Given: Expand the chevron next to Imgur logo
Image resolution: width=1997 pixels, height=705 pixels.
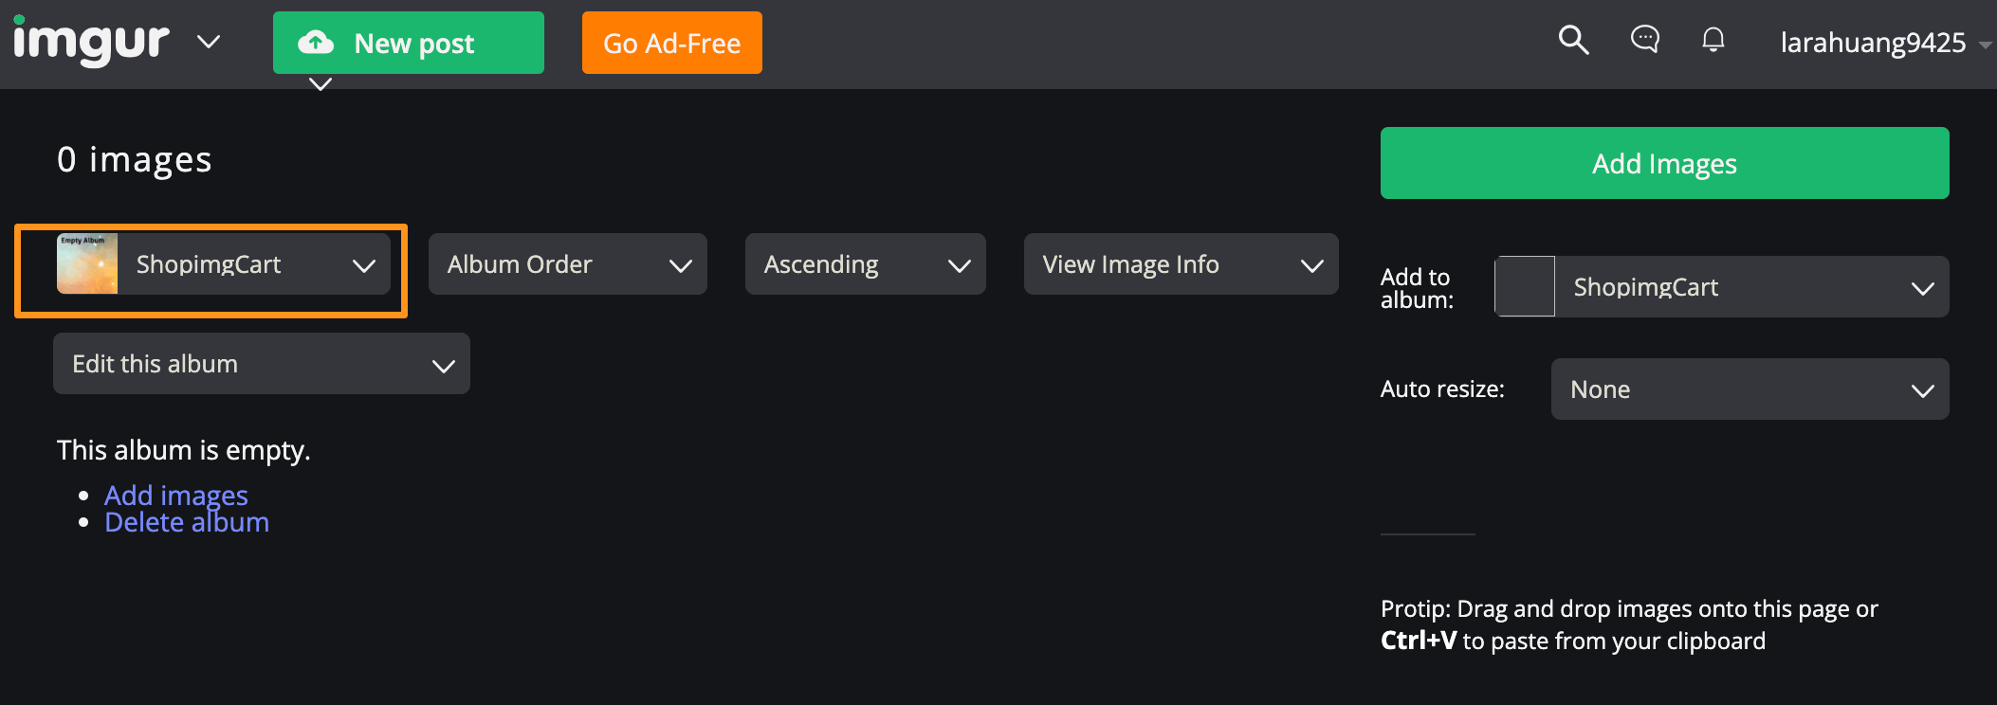Looking at the screenshot, I should pyautogui.click(x=209, y=42).
